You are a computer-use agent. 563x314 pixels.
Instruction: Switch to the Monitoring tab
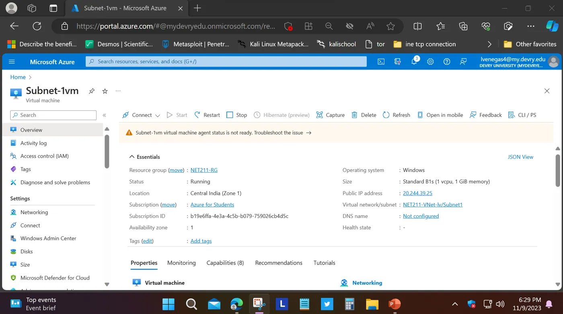[x=181, y=263]
